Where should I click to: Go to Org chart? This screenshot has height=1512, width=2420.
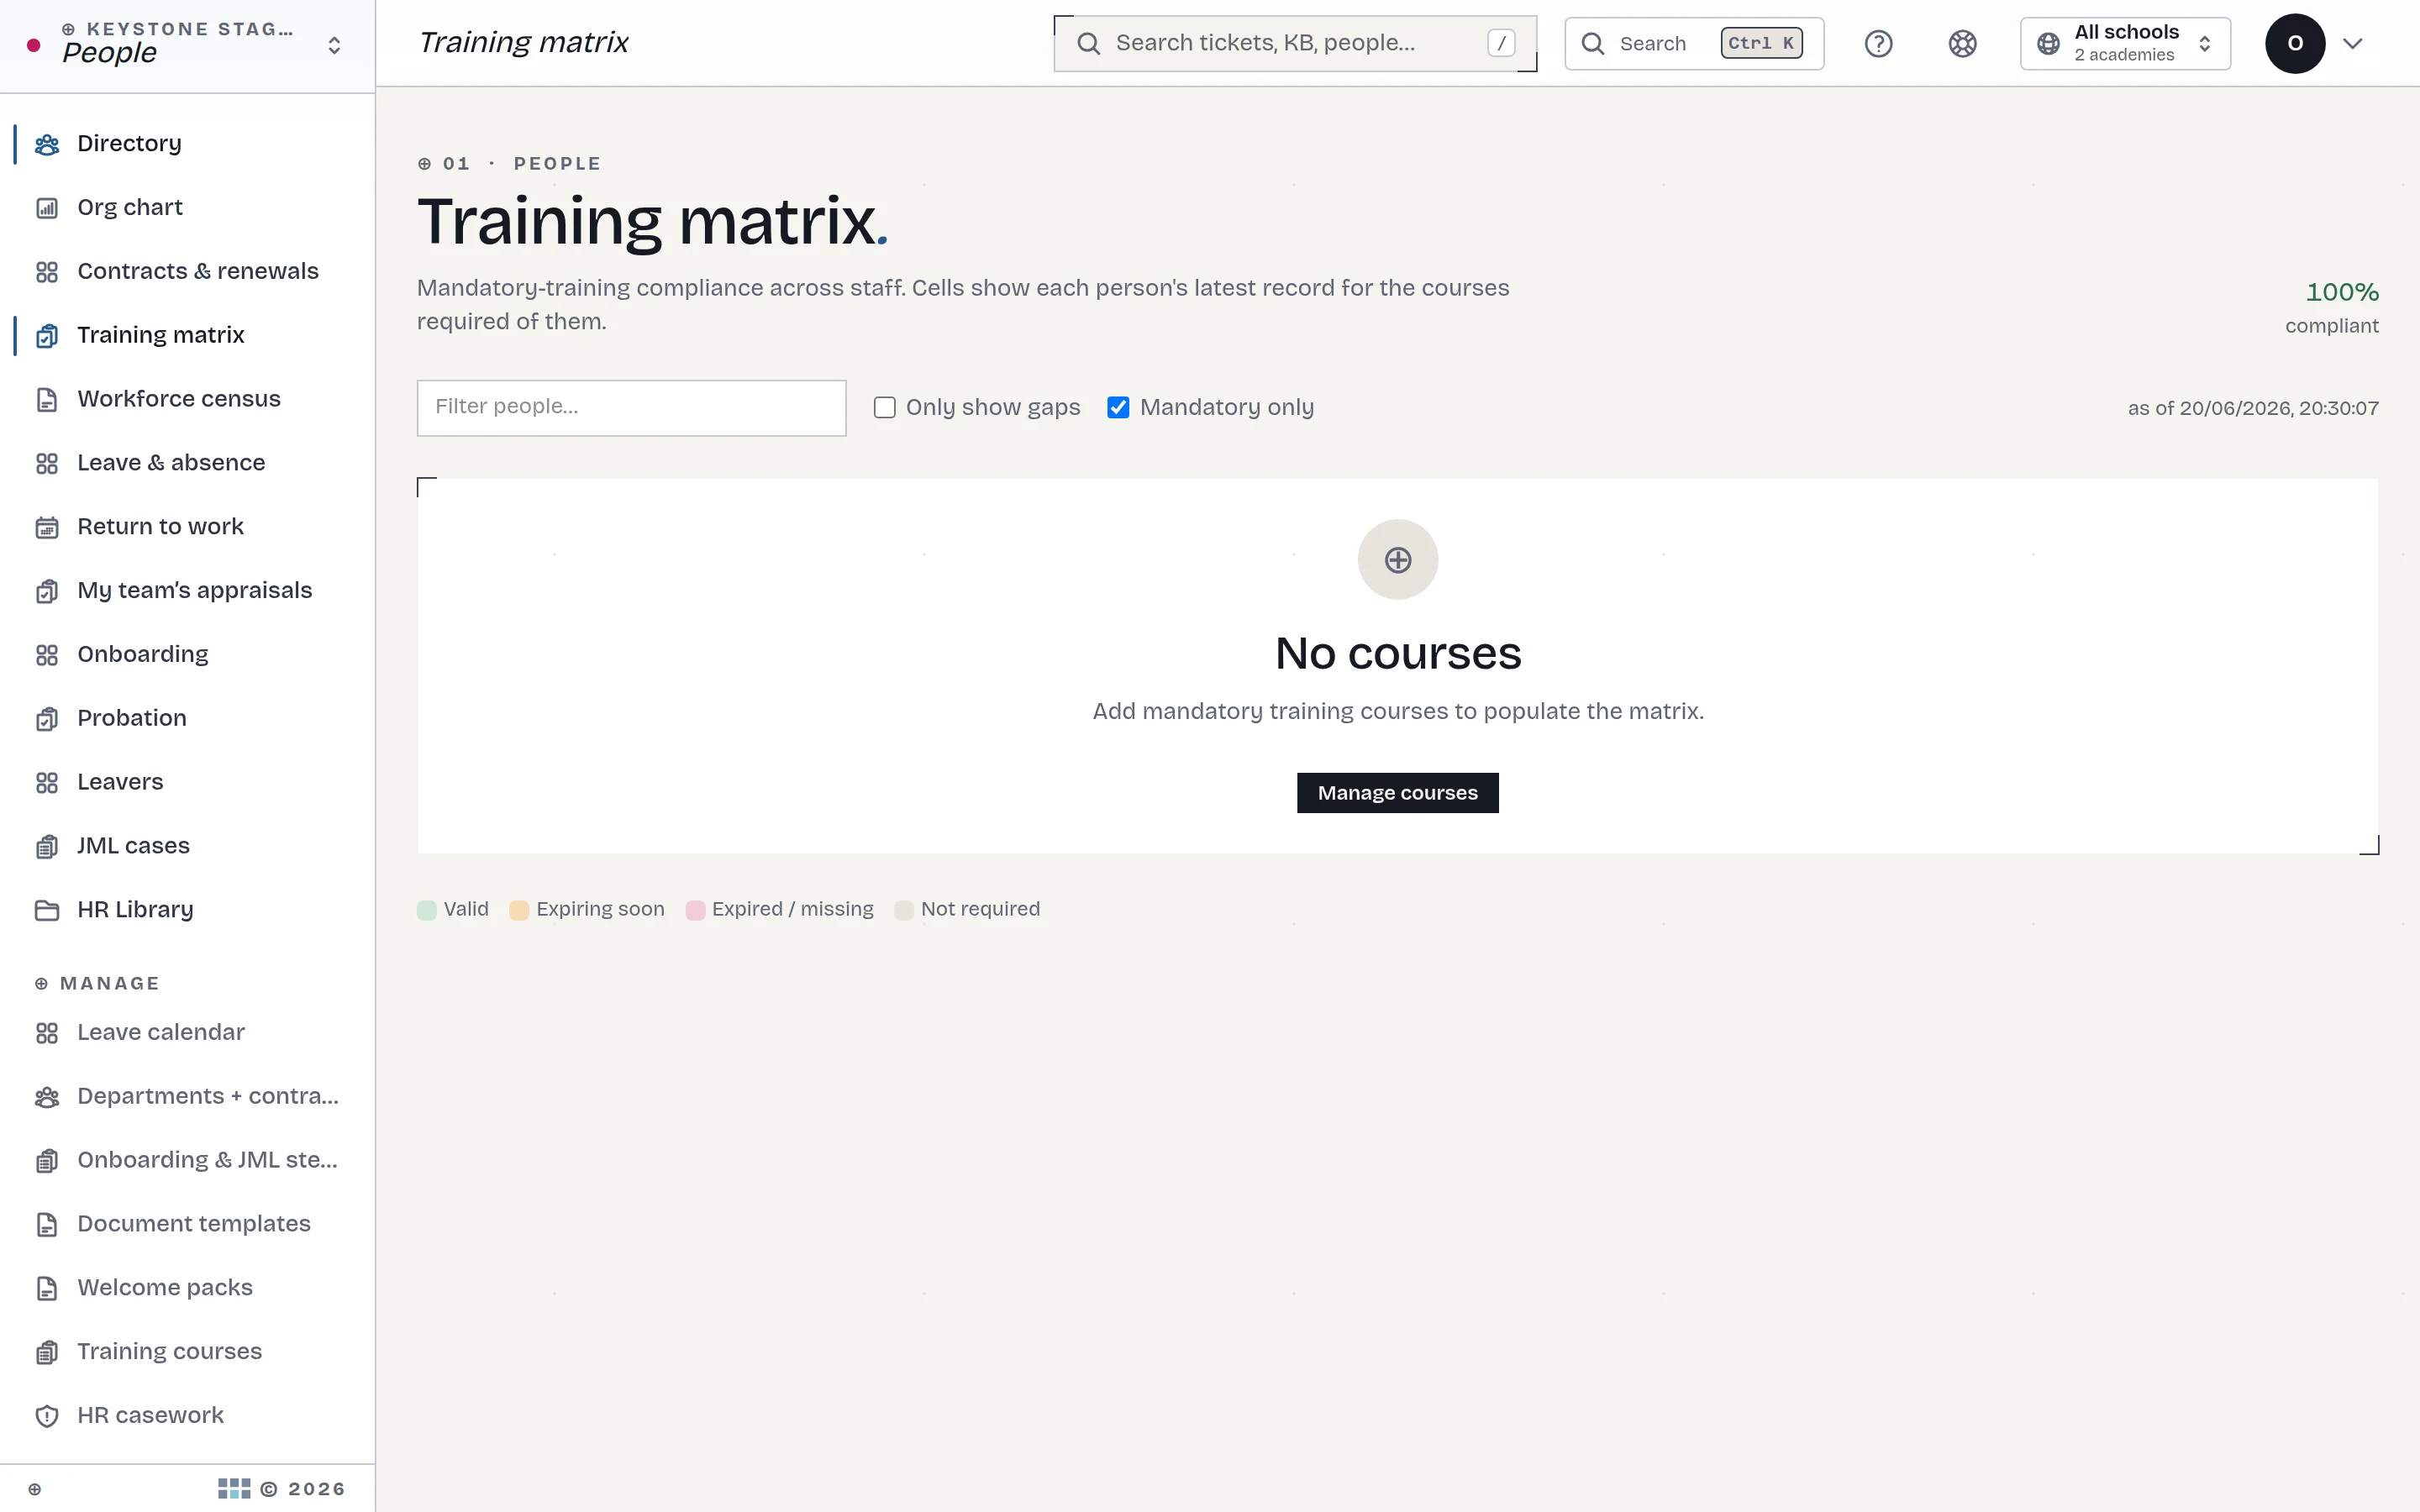pos(130,208)
